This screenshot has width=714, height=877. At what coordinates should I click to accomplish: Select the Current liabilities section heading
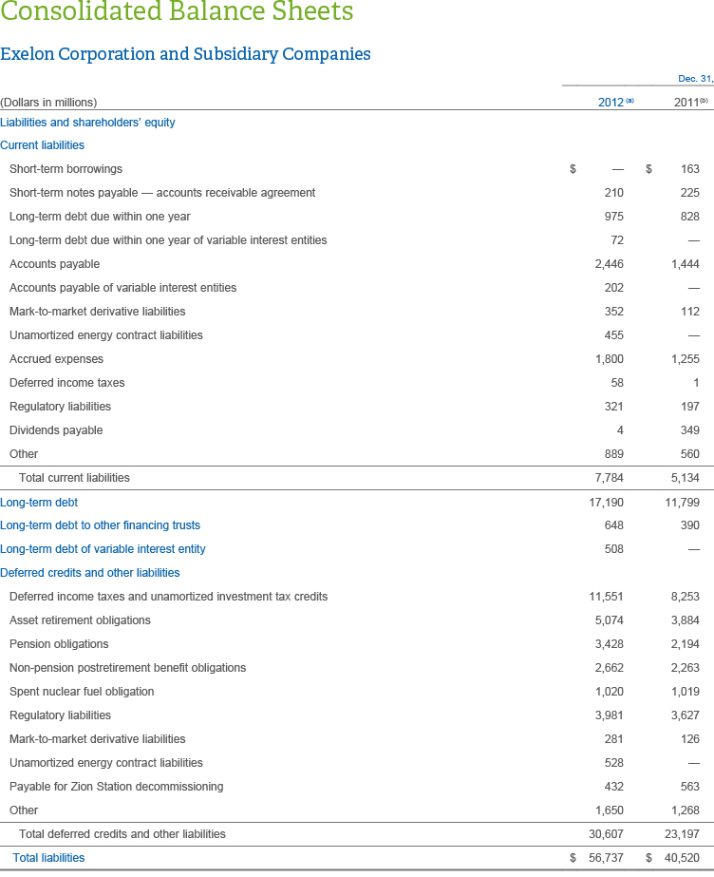(42, 145)
